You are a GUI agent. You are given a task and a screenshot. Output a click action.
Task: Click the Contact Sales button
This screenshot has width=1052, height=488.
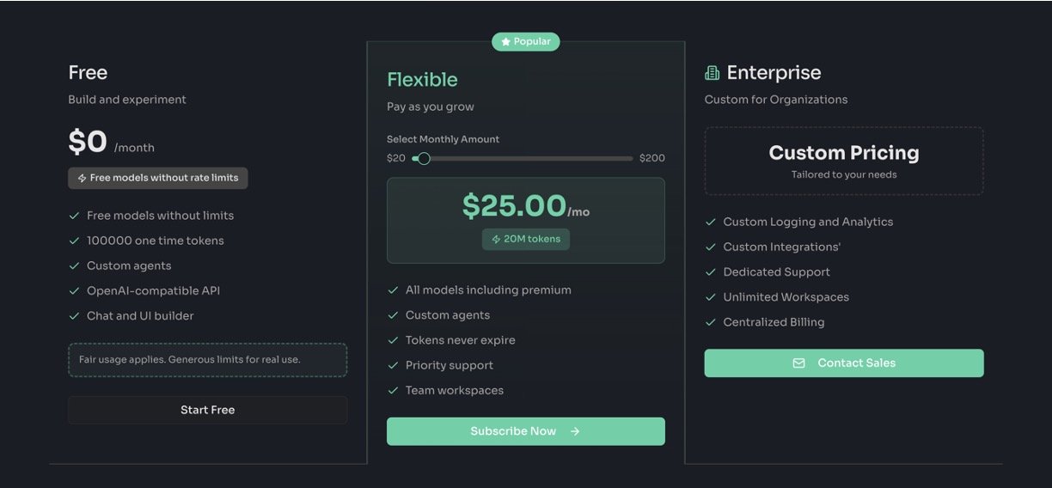click(x=843, y=363)
